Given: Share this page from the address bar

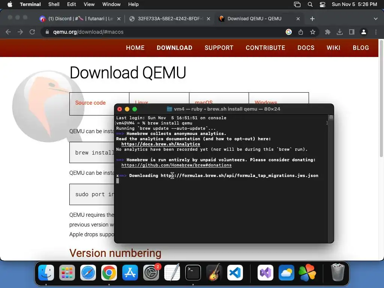Looking at the screenshot, I should click(301, 32).
